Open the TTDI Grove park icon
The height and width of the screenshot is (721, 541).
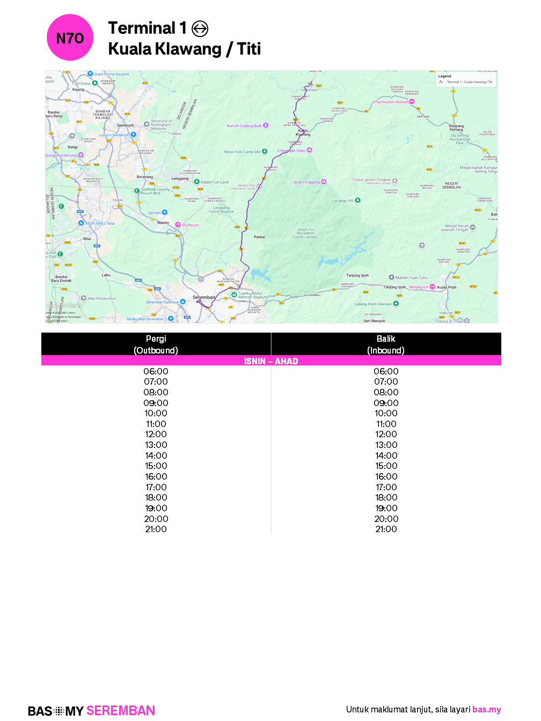94,83
